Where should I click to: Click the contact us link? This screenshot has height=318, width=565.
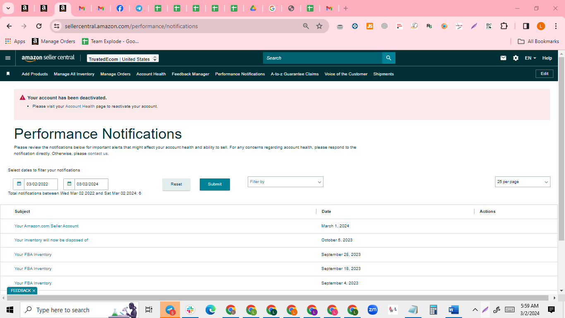(x=98, y=154)
